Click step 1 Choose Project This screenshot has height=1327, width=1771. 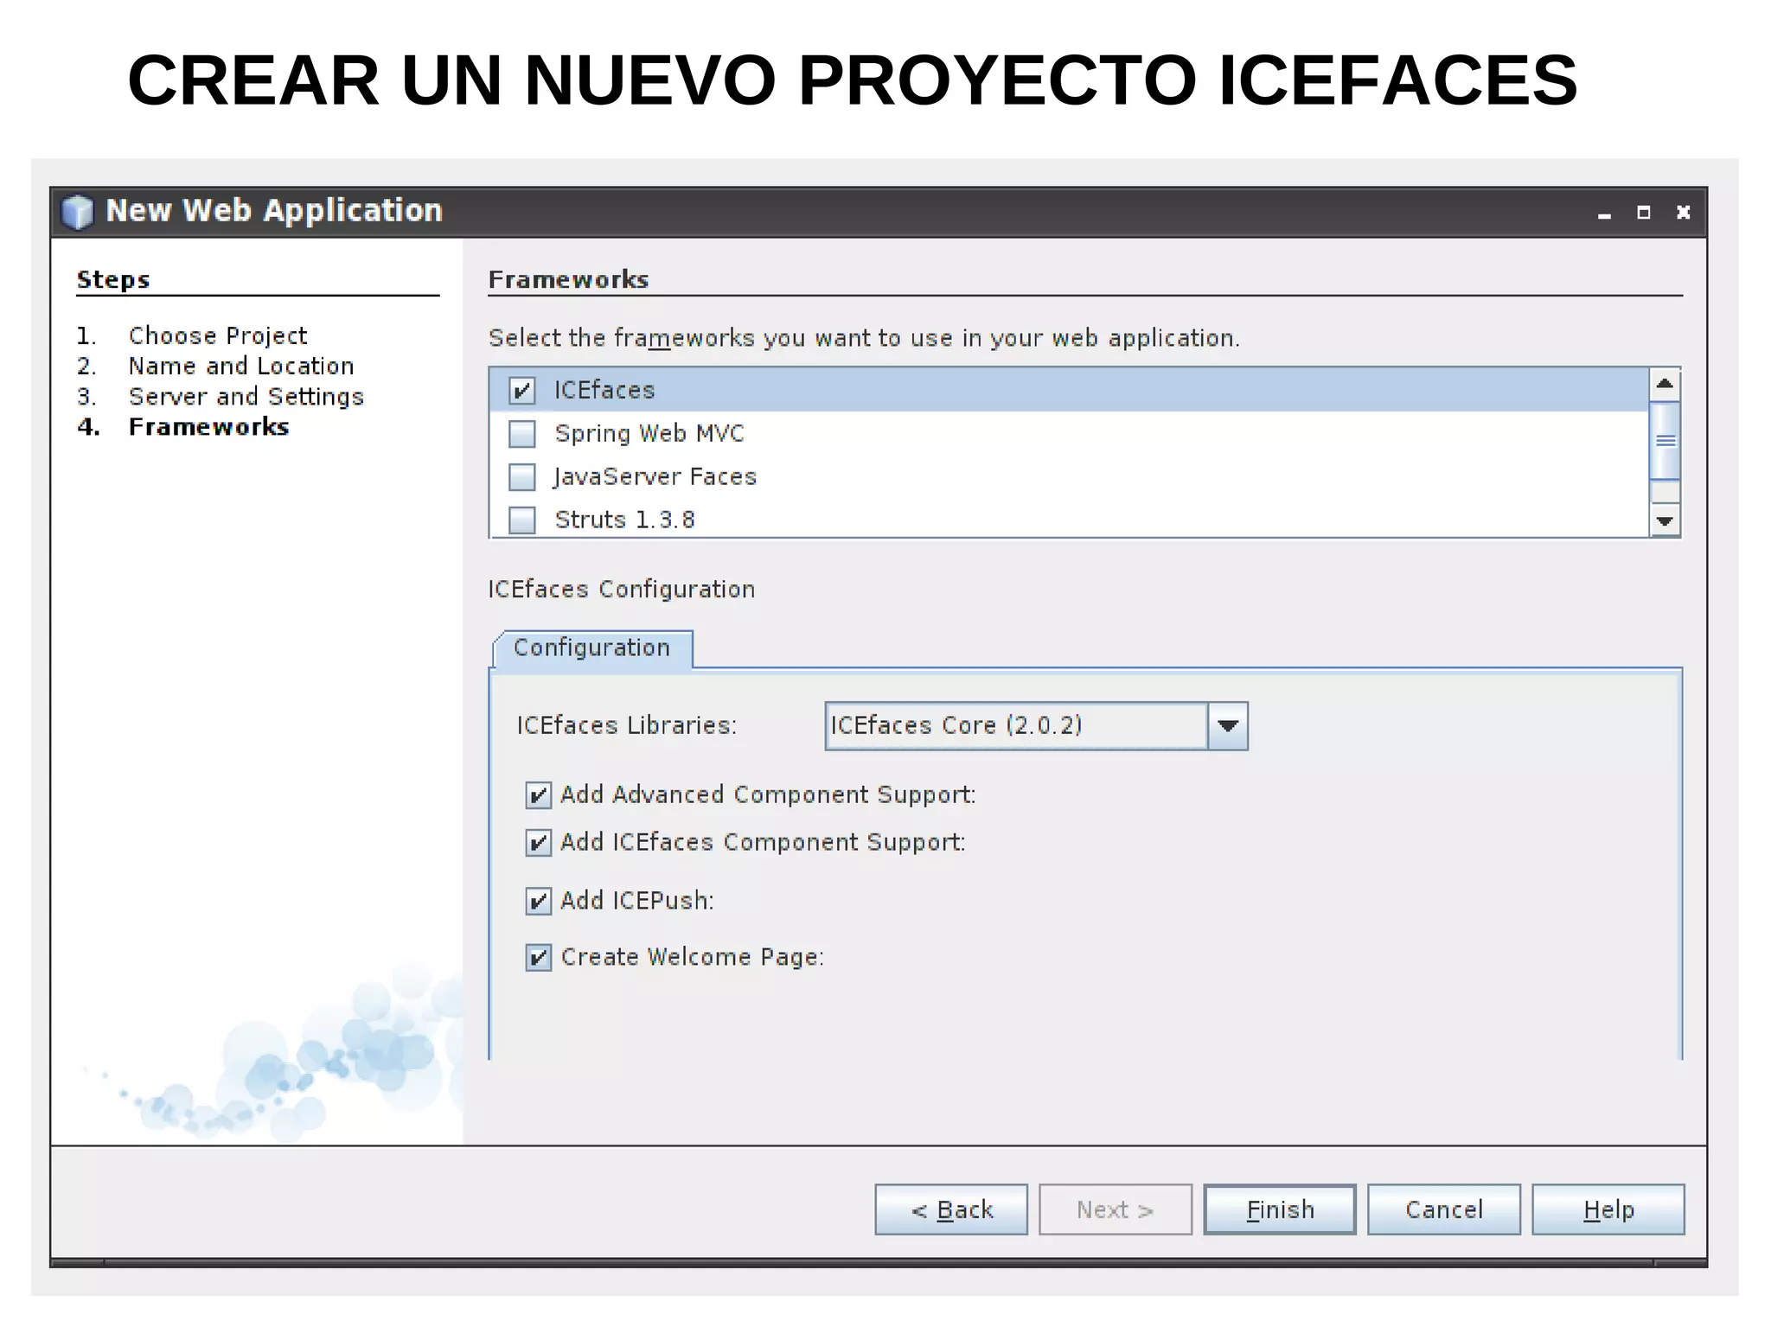tap(217, 336)
